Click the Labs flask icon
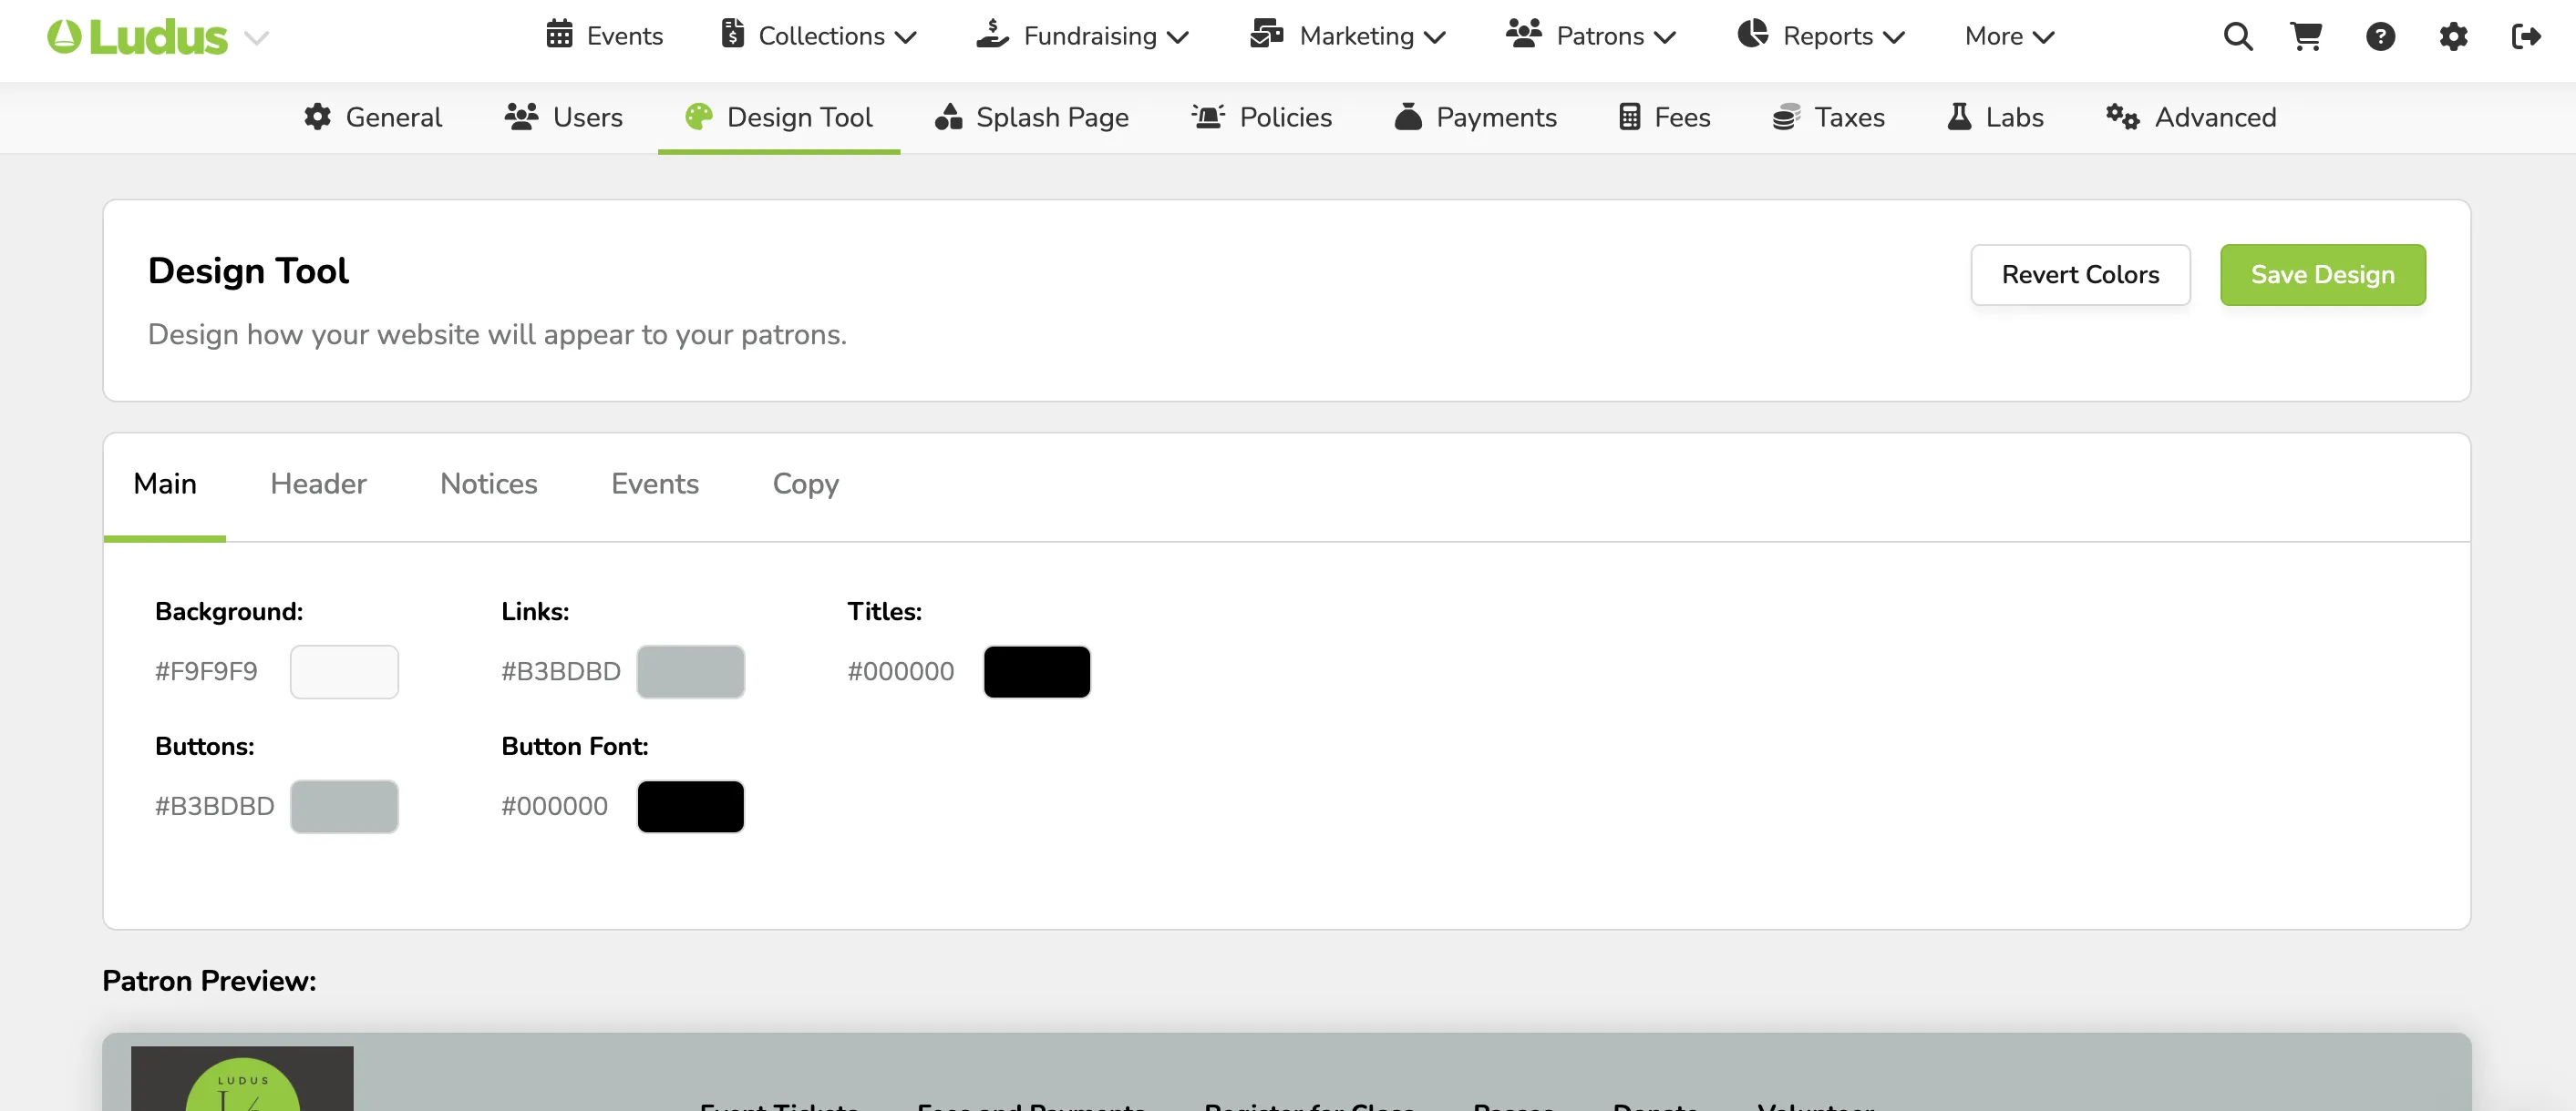The height and width of the screenshot is (1111, 2576). [1960, 117]
